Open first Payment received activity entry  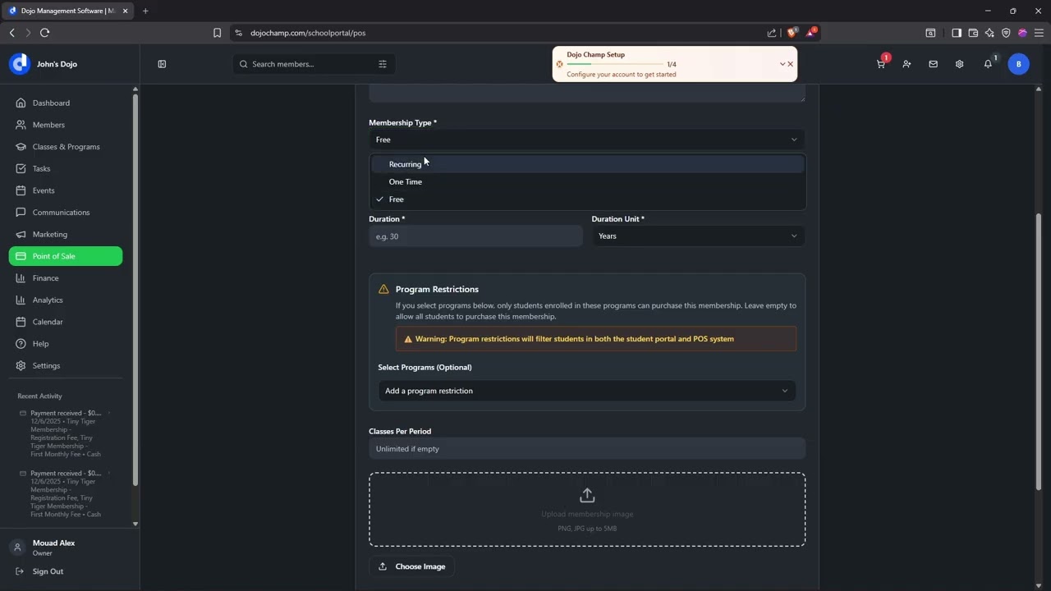point(66,433)
